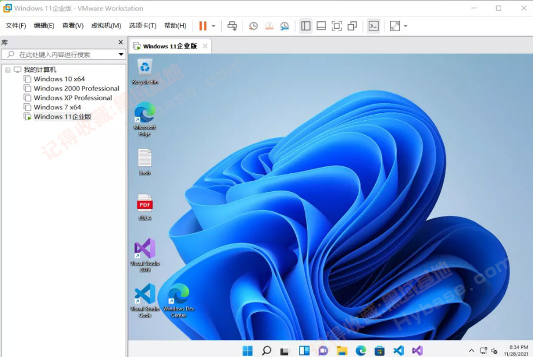Open the 查看(V) menu

click(x=73, y=26)
